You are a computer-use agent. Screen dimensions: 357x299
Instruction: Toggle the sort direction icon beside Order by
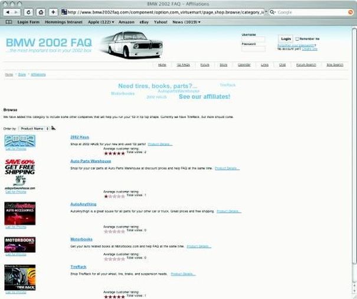[53, 128]
